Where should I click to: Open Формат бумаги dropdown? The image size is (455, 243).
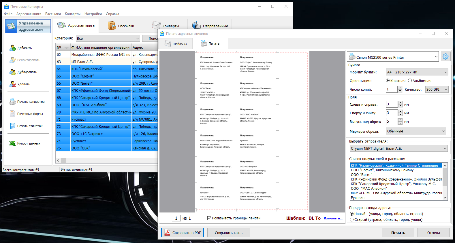coord(417,72)
